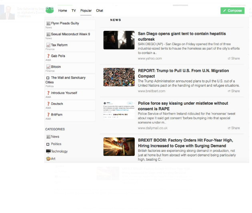Click the question mark icon beside Gab Polls
The width and height of the screenshot is (252, 213).
point(48,56)
